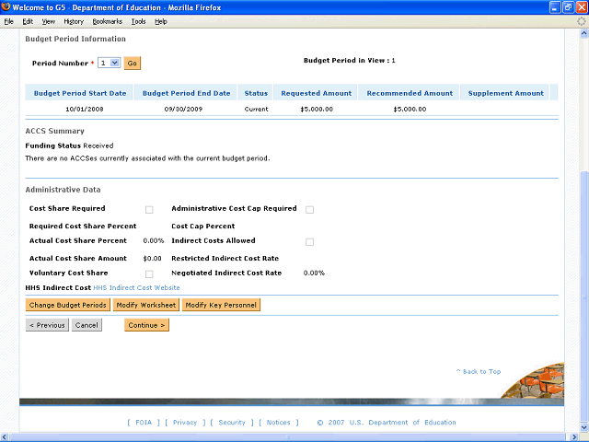589x442 pixels.
Task: Click the Funding Status Received text
Action: (69, 145)
